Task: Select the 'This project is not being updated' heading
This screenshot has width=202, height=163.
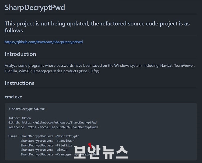Action: click(97, 27)
